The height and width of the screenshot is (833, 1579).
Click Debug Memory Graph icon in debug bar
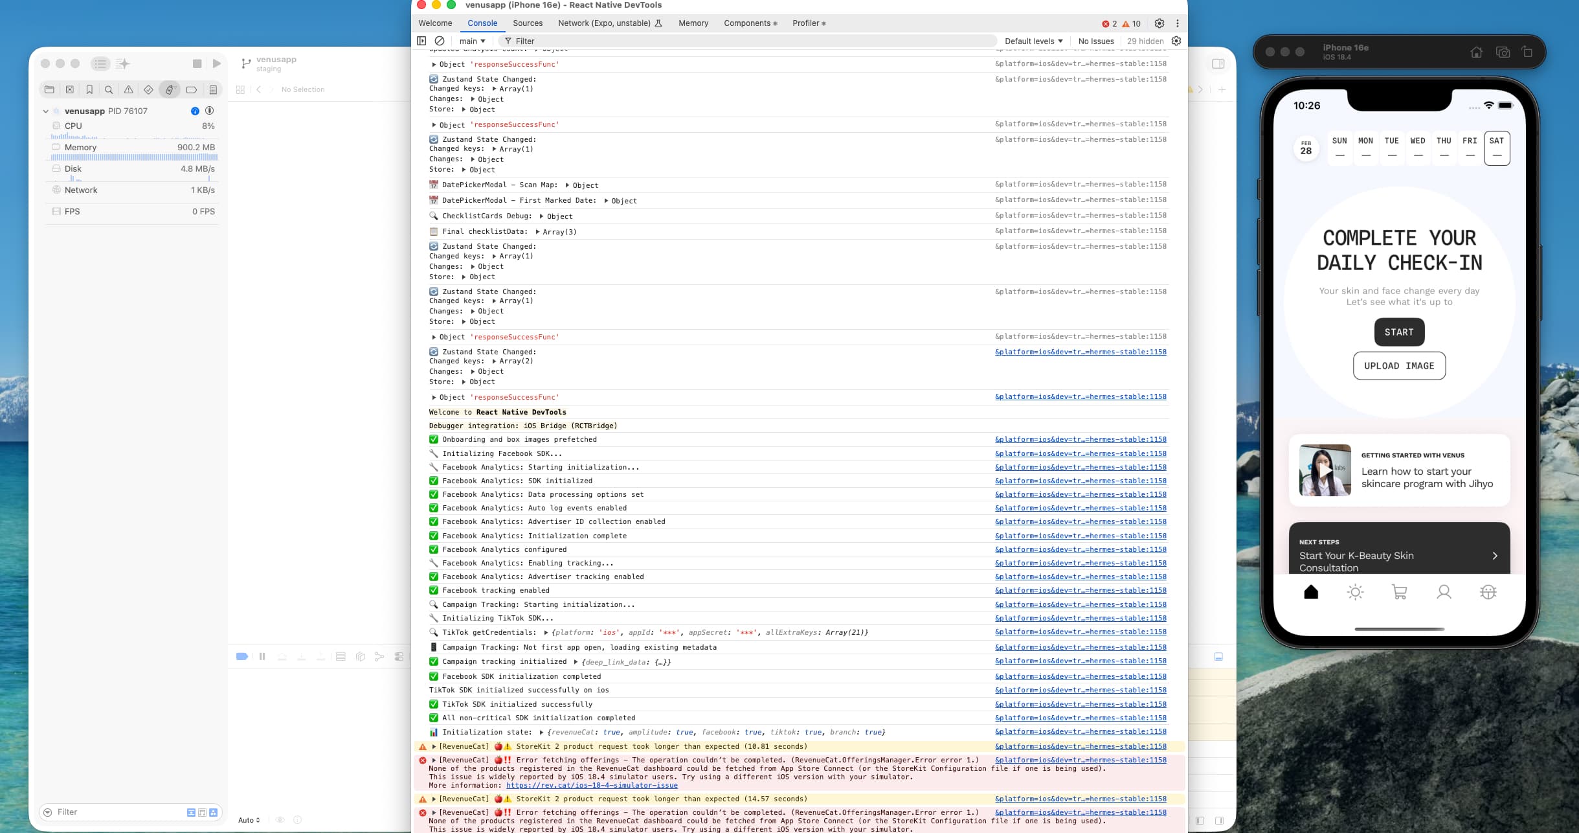[x=379, y=656]
